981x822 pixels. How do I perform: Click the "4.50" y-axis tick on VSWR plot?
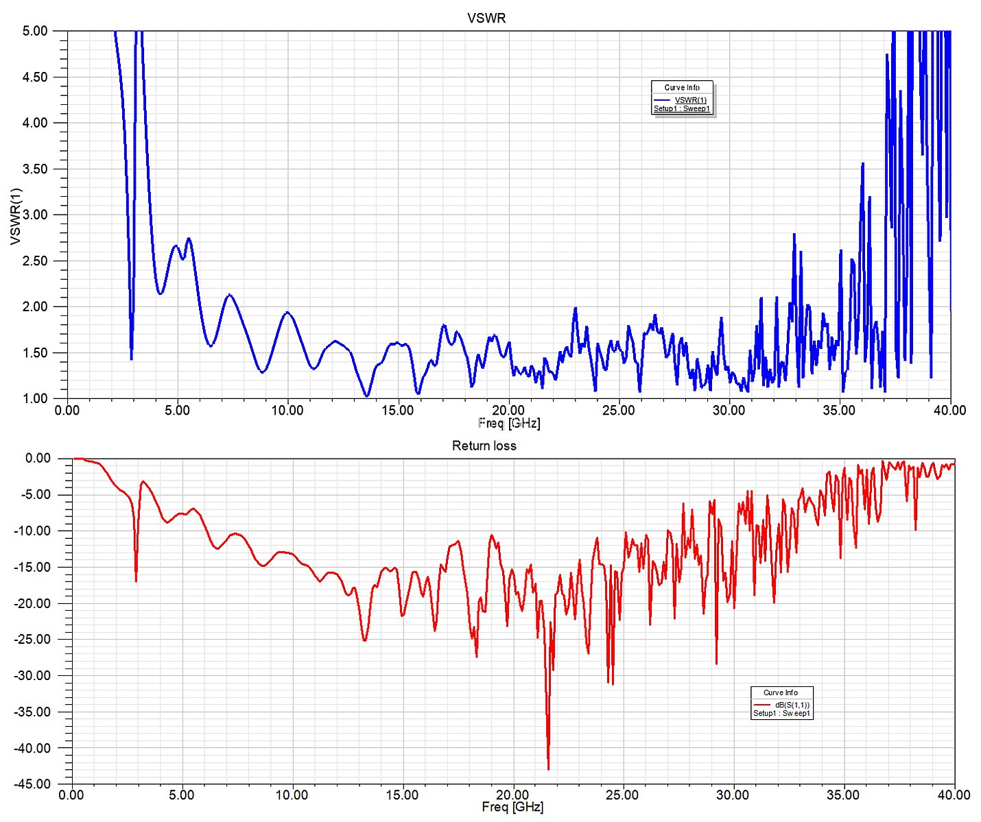(x=35, y=77)
